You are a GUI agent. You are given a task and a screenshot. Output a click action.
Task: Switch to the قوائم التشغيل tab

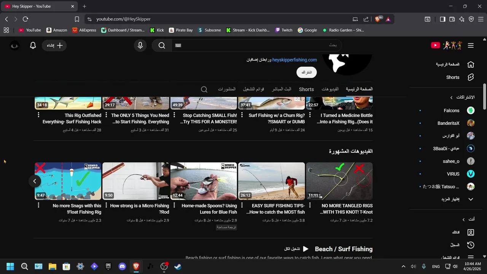tap(254, 89)
